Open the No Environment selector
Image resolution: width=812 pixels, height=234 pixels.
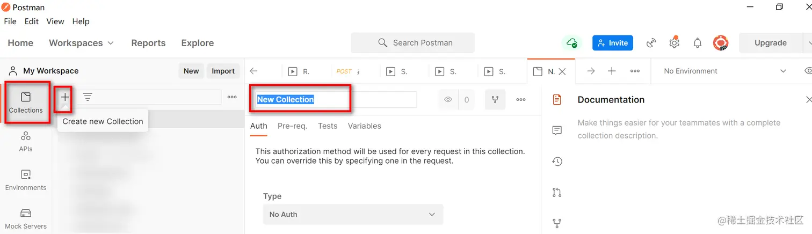point(725,71)
